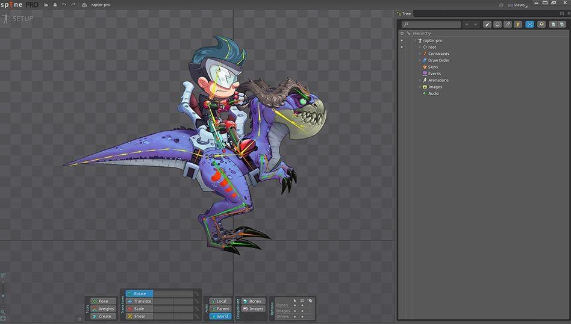This screenshot has height=324, width=571.
Task: Click the key icon beside Shear
Action: click(196, 316)
